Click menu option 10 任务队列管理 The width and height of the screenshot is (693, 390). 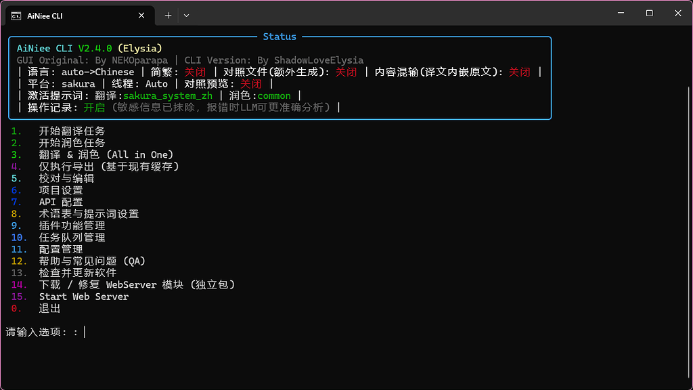pyautogui.click(x=58, y=238)
